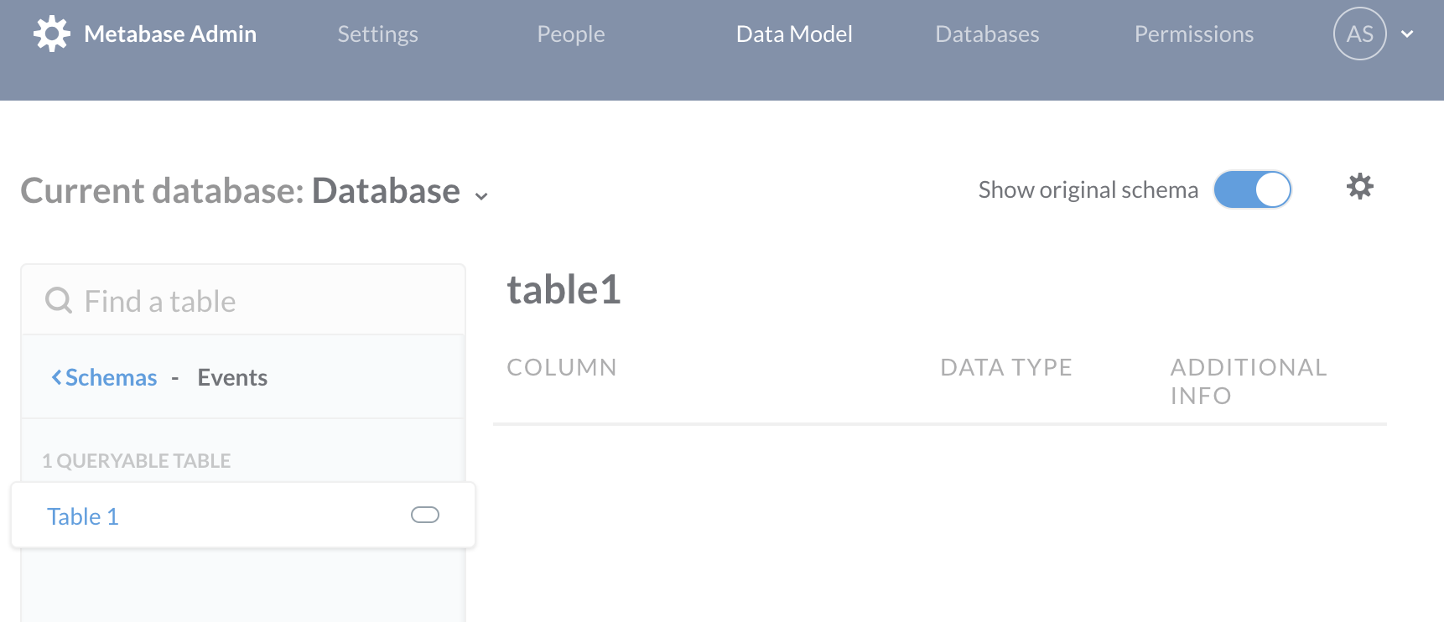The height and width of the screenshot is (622, 1444).
Task: Go to the People tab
Action: point(570,34)
